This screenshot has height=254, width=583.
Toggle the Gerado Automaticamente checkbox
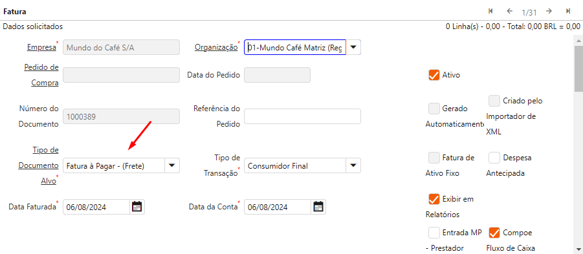434,109
